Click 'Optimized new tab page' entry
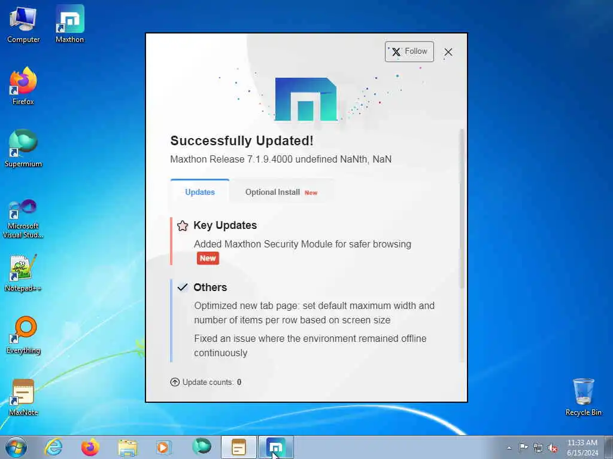This screenshot has height=459, width=613. coord(314,313)
